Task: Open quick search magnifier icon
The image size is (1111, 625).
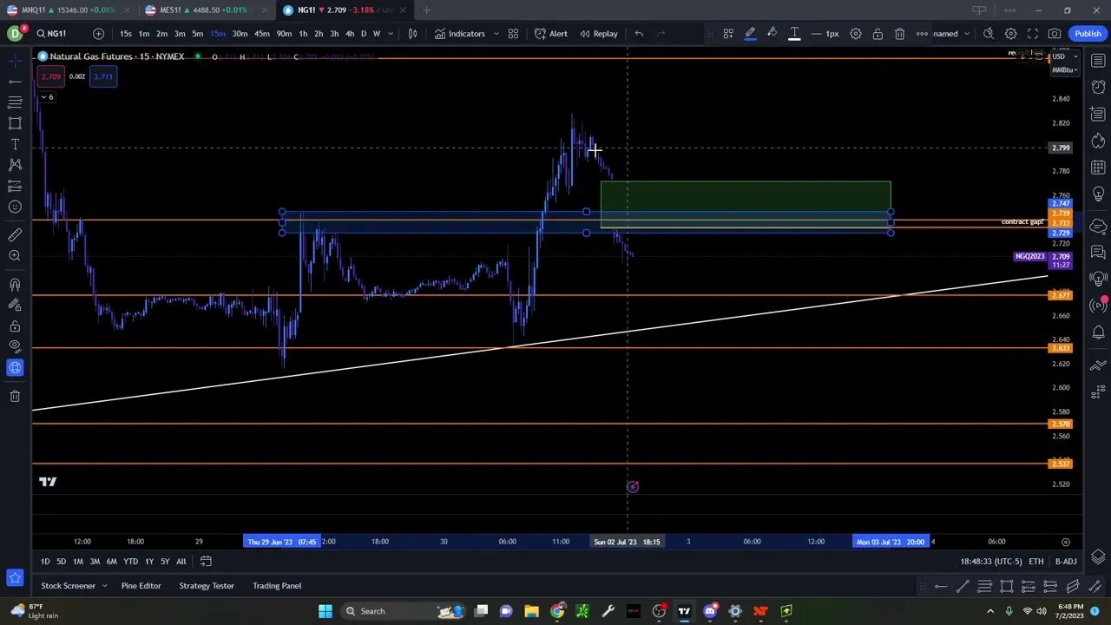Action: [988, 34]
